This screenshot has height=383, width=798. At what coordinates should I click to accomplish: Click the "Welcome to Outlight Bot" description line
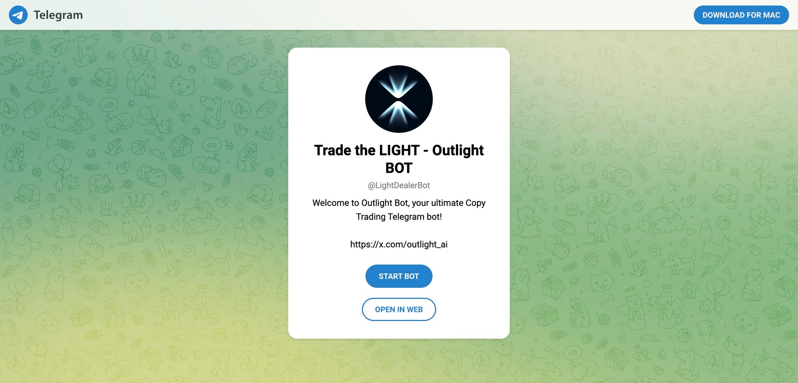[x=399, y=203]
